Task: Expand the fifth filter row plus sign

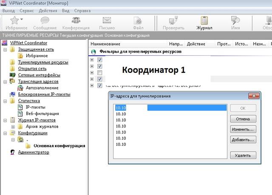Action: 92,86
